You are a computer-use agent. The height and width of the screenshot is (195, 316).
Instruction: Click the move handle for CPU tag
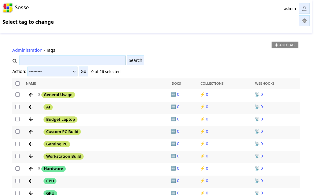click(x=31, y=181)
